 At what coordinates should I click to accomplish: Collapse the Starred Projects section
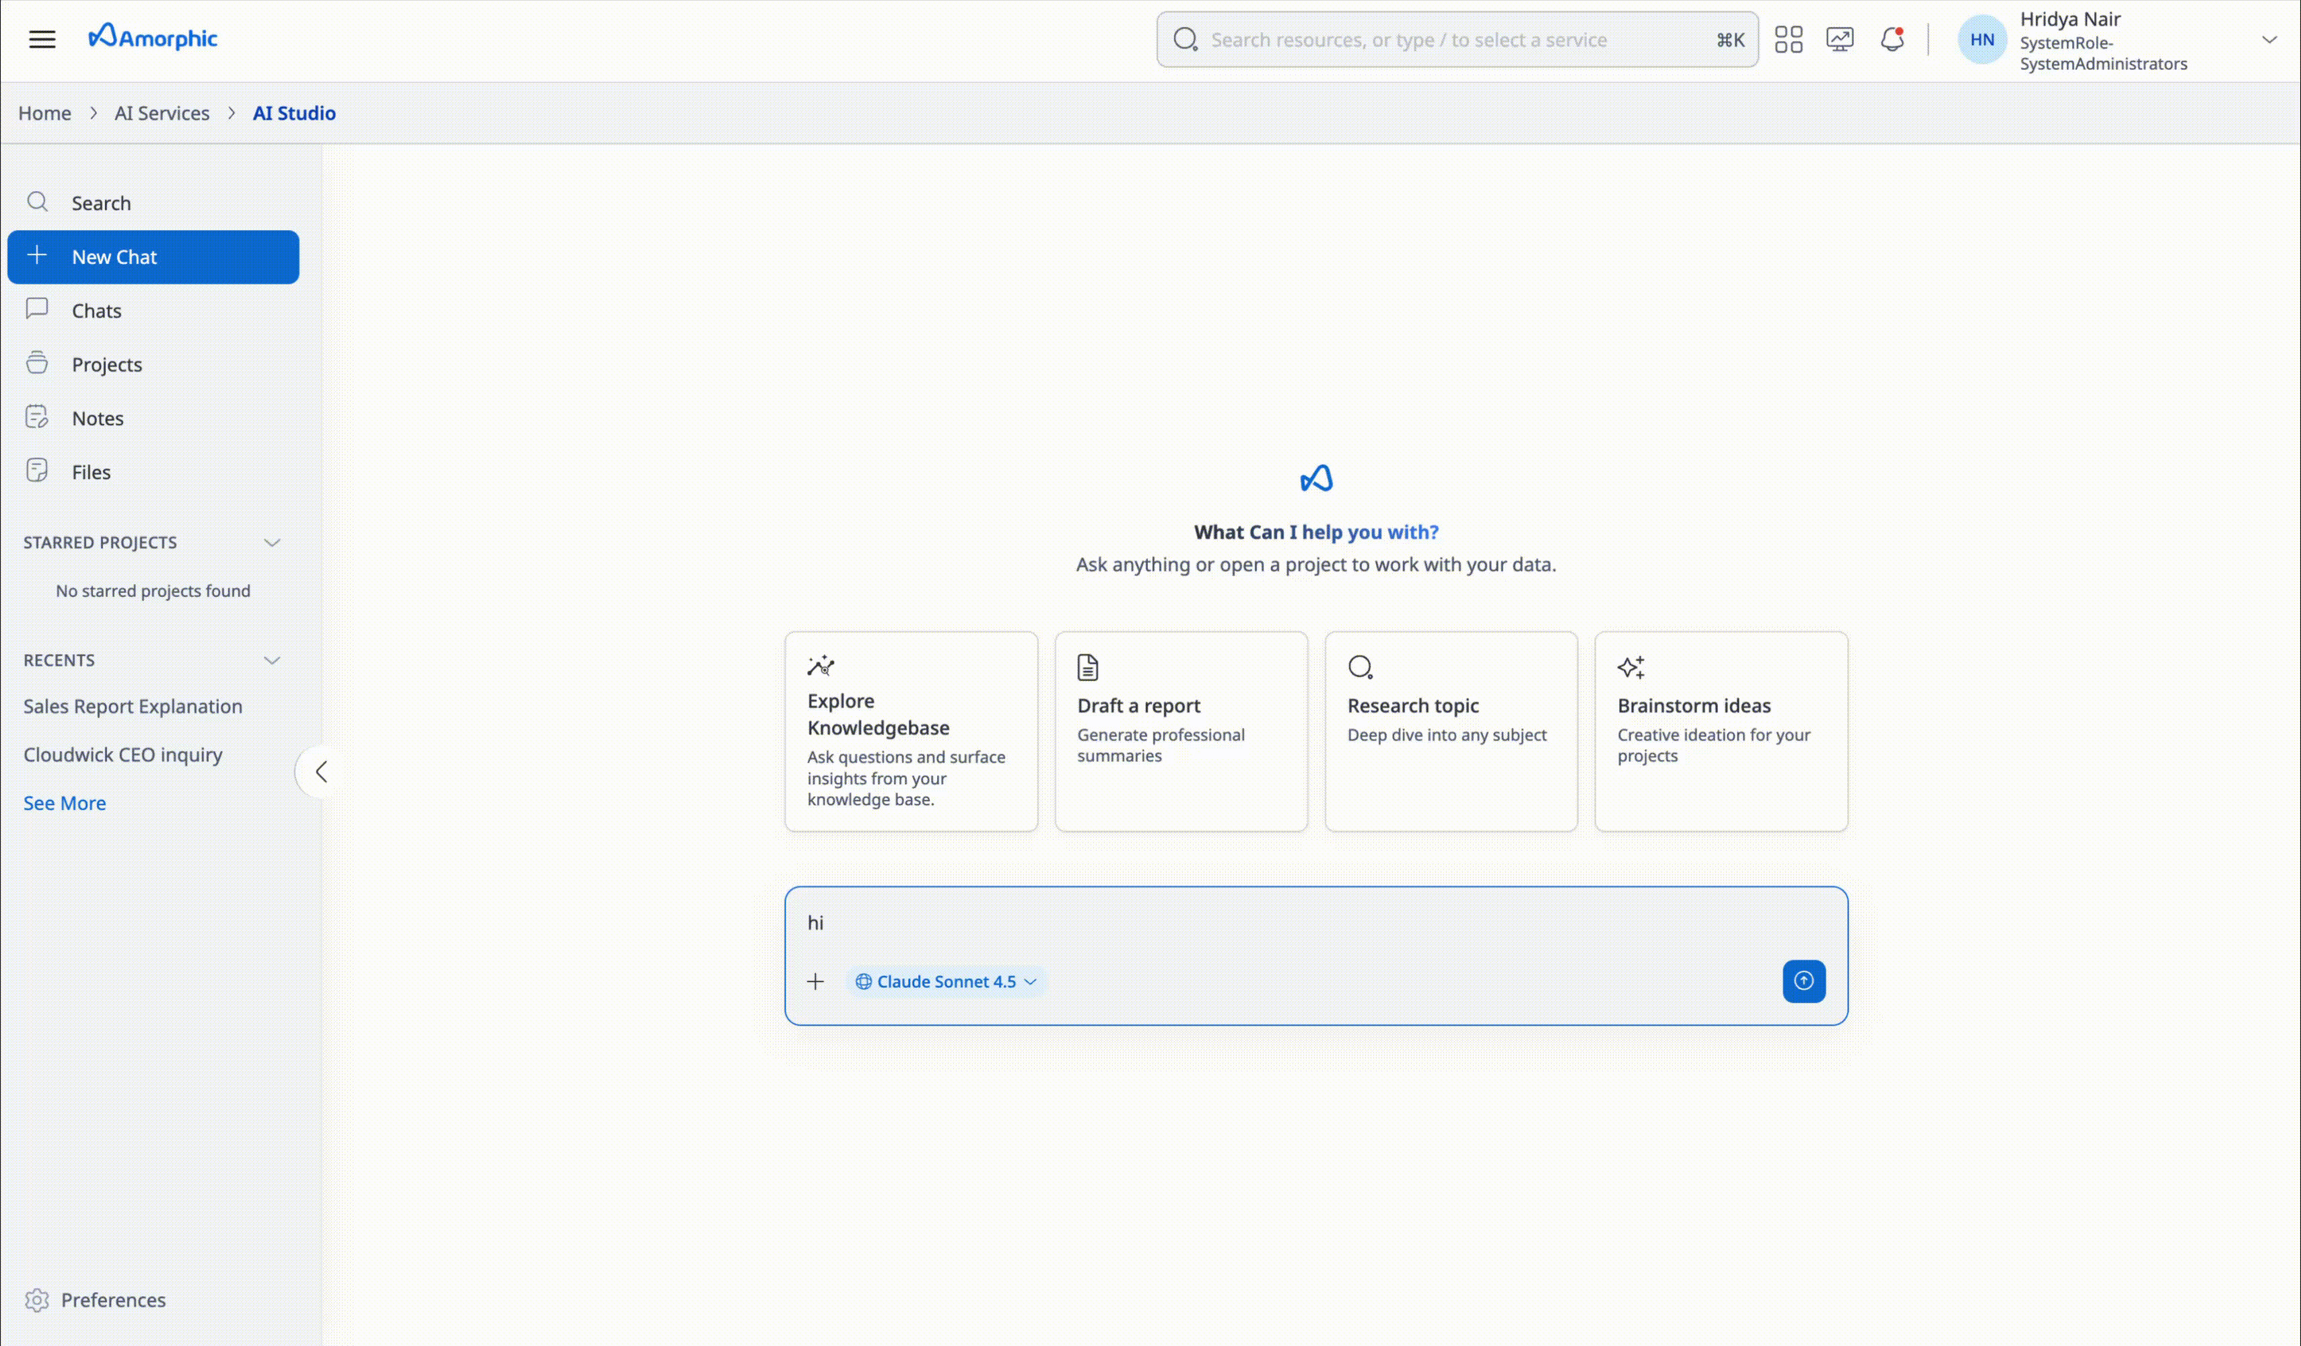click(x=272, y=542)
